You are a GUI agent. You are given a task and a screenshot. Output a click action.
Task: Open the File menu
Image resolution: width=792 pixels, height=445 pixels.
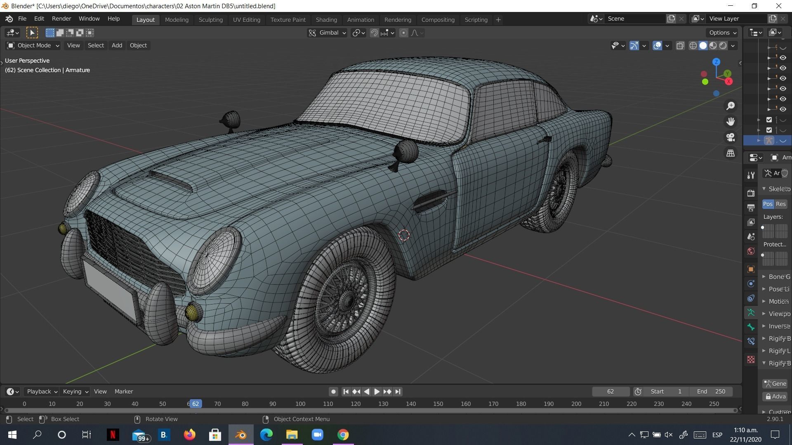(x=22, y=19)
